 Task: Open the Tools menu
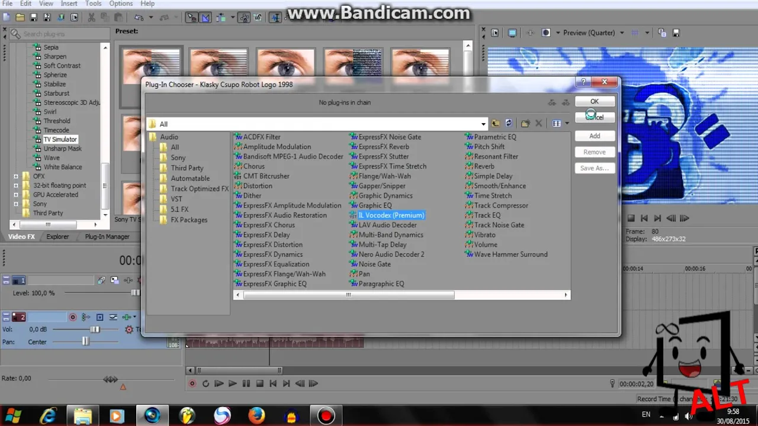[93, 4]
